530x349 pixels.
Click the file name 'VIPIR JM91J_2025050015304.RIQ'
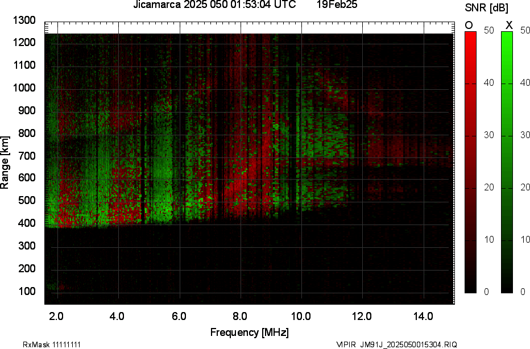(397, 344)
